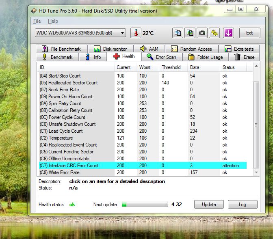The height and width of the screenshot is (239, 273).
Task: Open the File menu
Action: (x=37, y=21)
